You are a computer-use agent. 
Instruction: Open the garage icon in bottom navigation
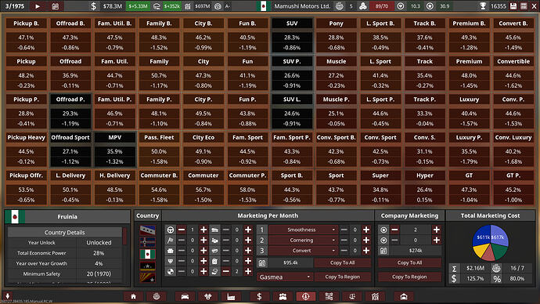(x=404, y=296)
